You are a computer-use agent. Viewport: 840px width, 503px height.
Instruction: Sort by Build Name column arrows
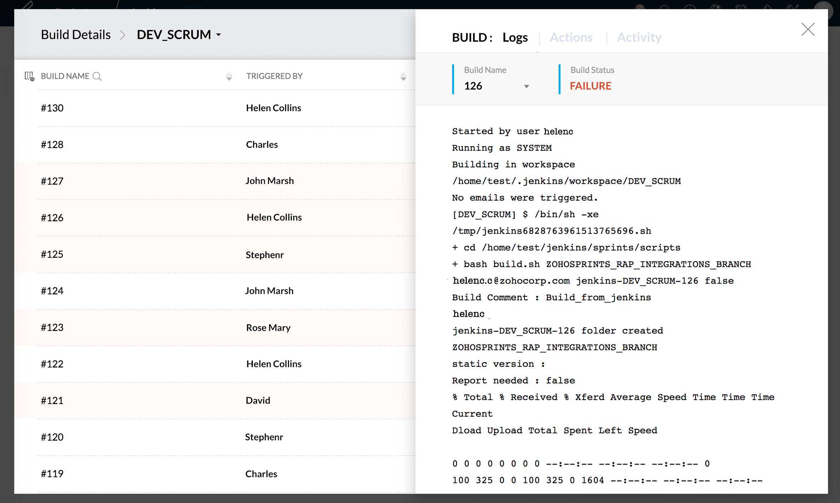pyautogui.click(x=229, y=77)
